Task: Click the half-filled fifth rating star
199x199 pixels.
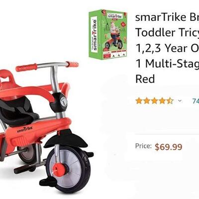Action: pos(170,100)
